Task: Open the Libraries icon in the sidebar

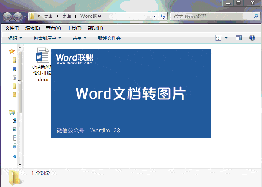Action: pyautogui.click(x=12, y=112)
